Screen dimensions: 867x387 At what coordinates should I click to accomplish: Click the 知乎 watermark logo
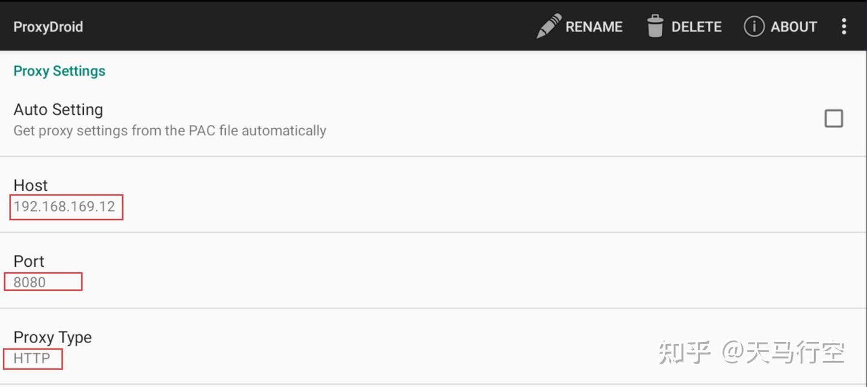[x=685, y=352]
